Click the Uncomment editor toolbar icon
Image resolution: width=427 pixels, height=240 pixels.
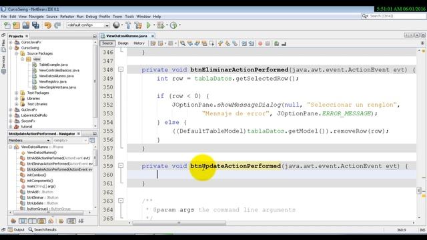(284, 43)
